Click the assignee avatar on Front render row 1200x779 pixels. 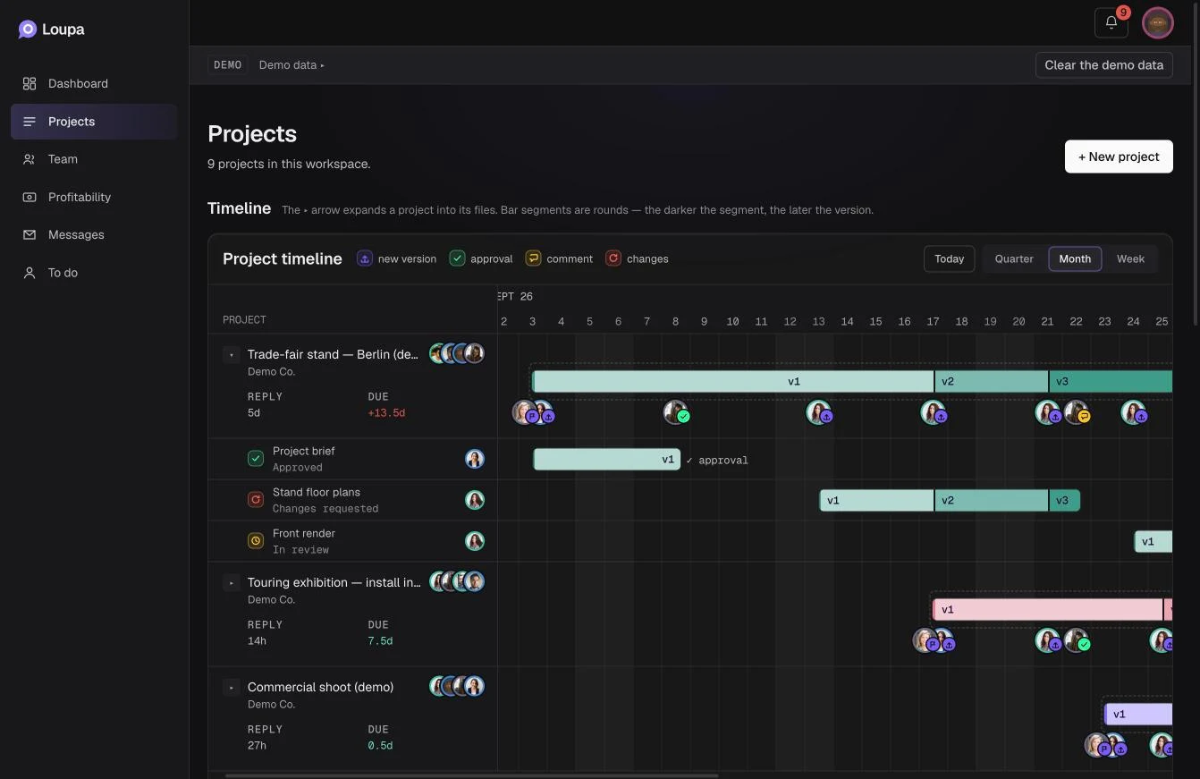475,541
